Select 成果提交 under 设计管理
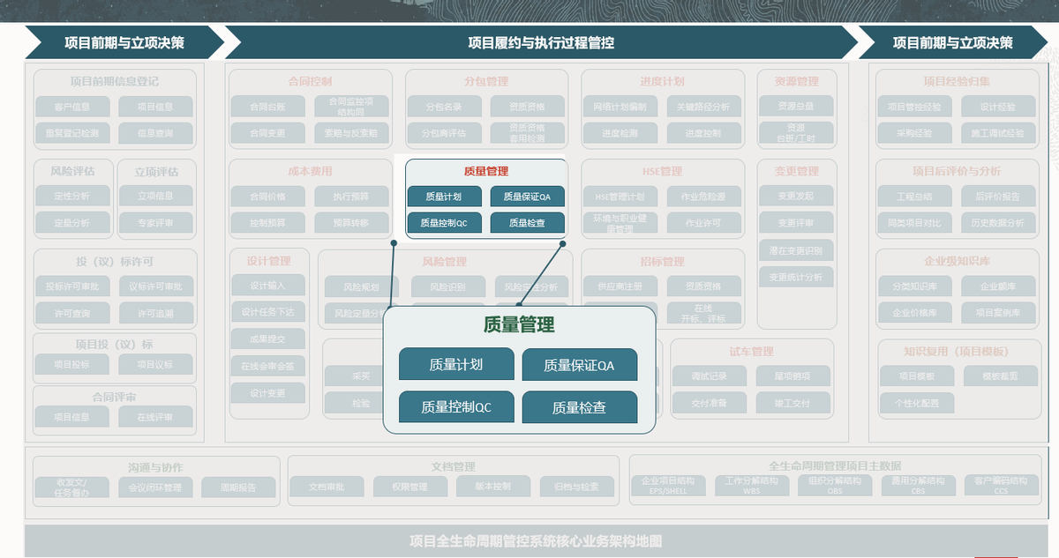Image resolution: width=1059 pixels, height=558 pixels. click(268, 339)
